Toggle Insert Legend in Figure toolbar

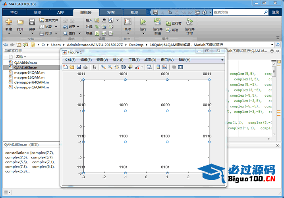165,67
